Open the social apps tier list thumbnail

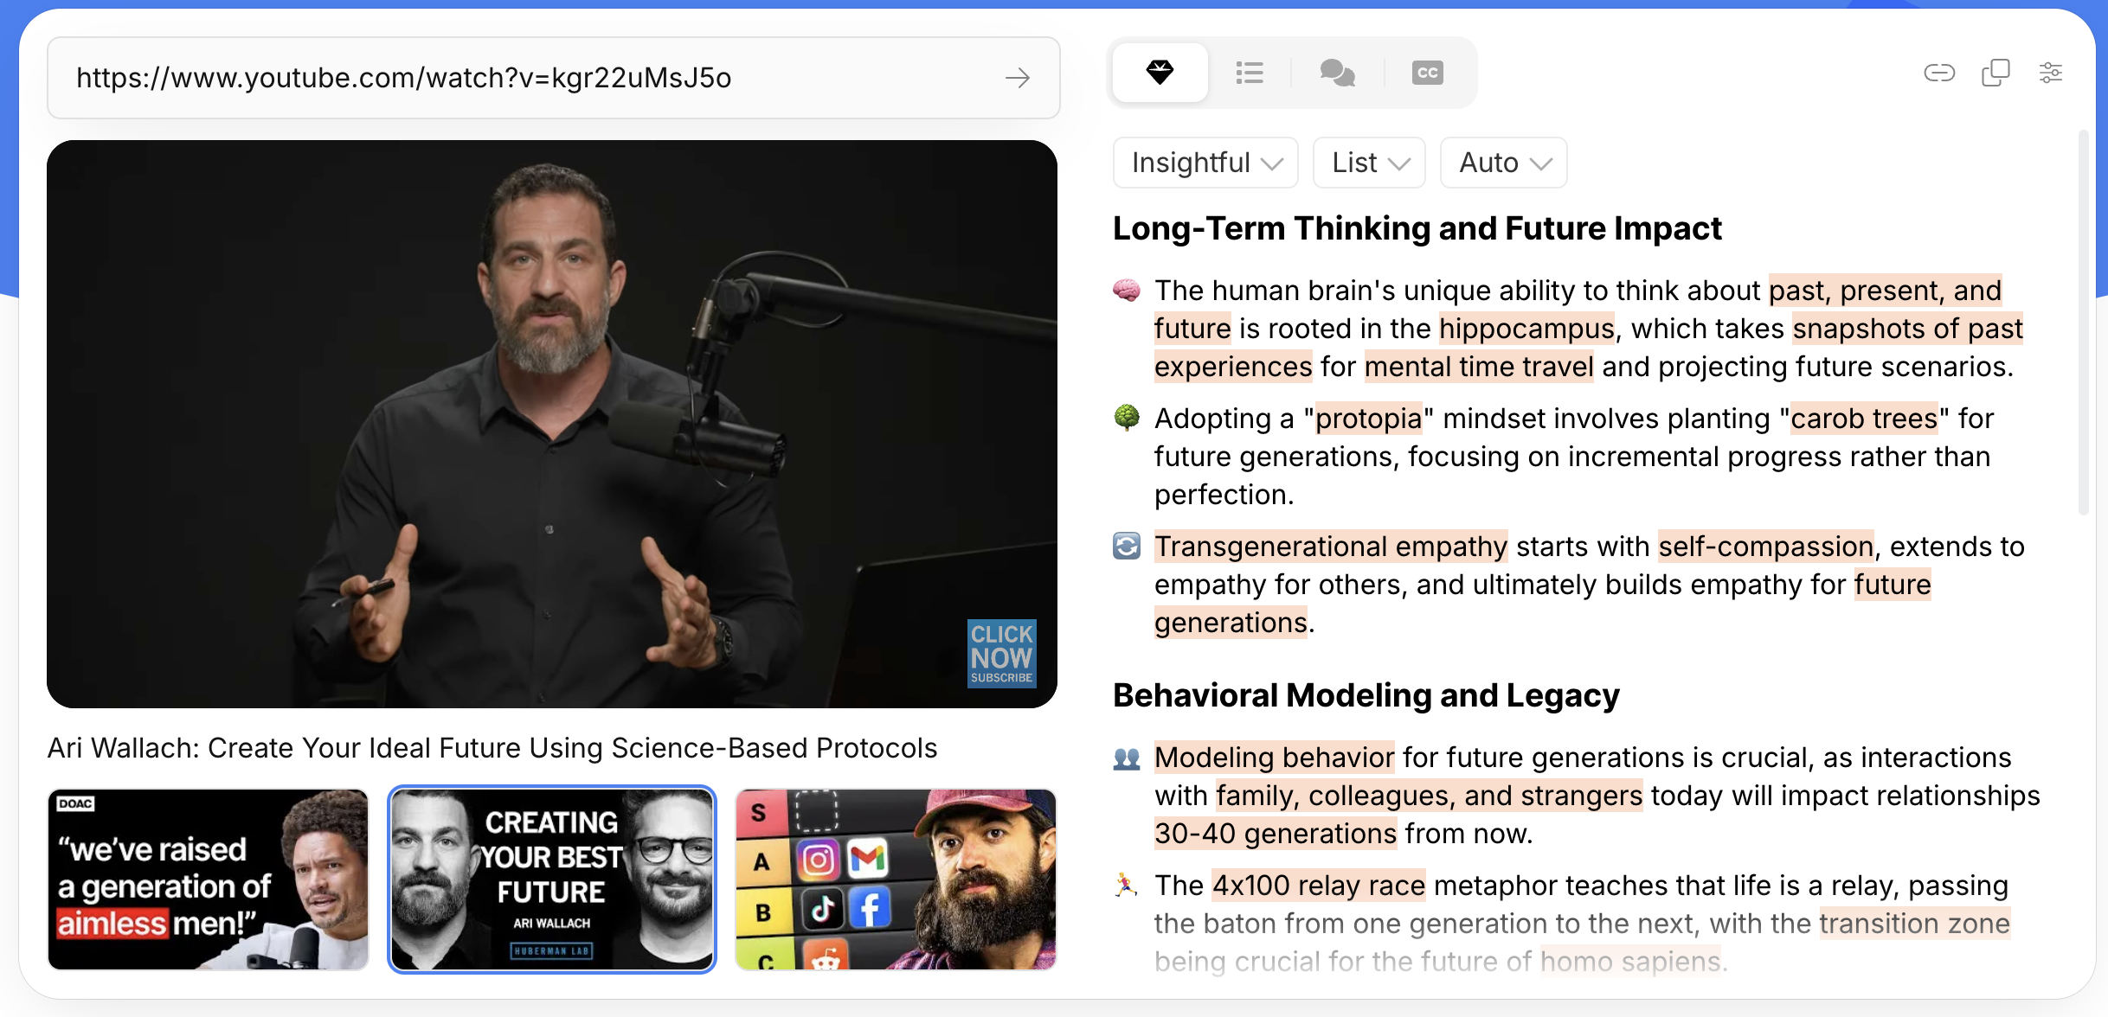pyautogui.click(x=896, y=879)
